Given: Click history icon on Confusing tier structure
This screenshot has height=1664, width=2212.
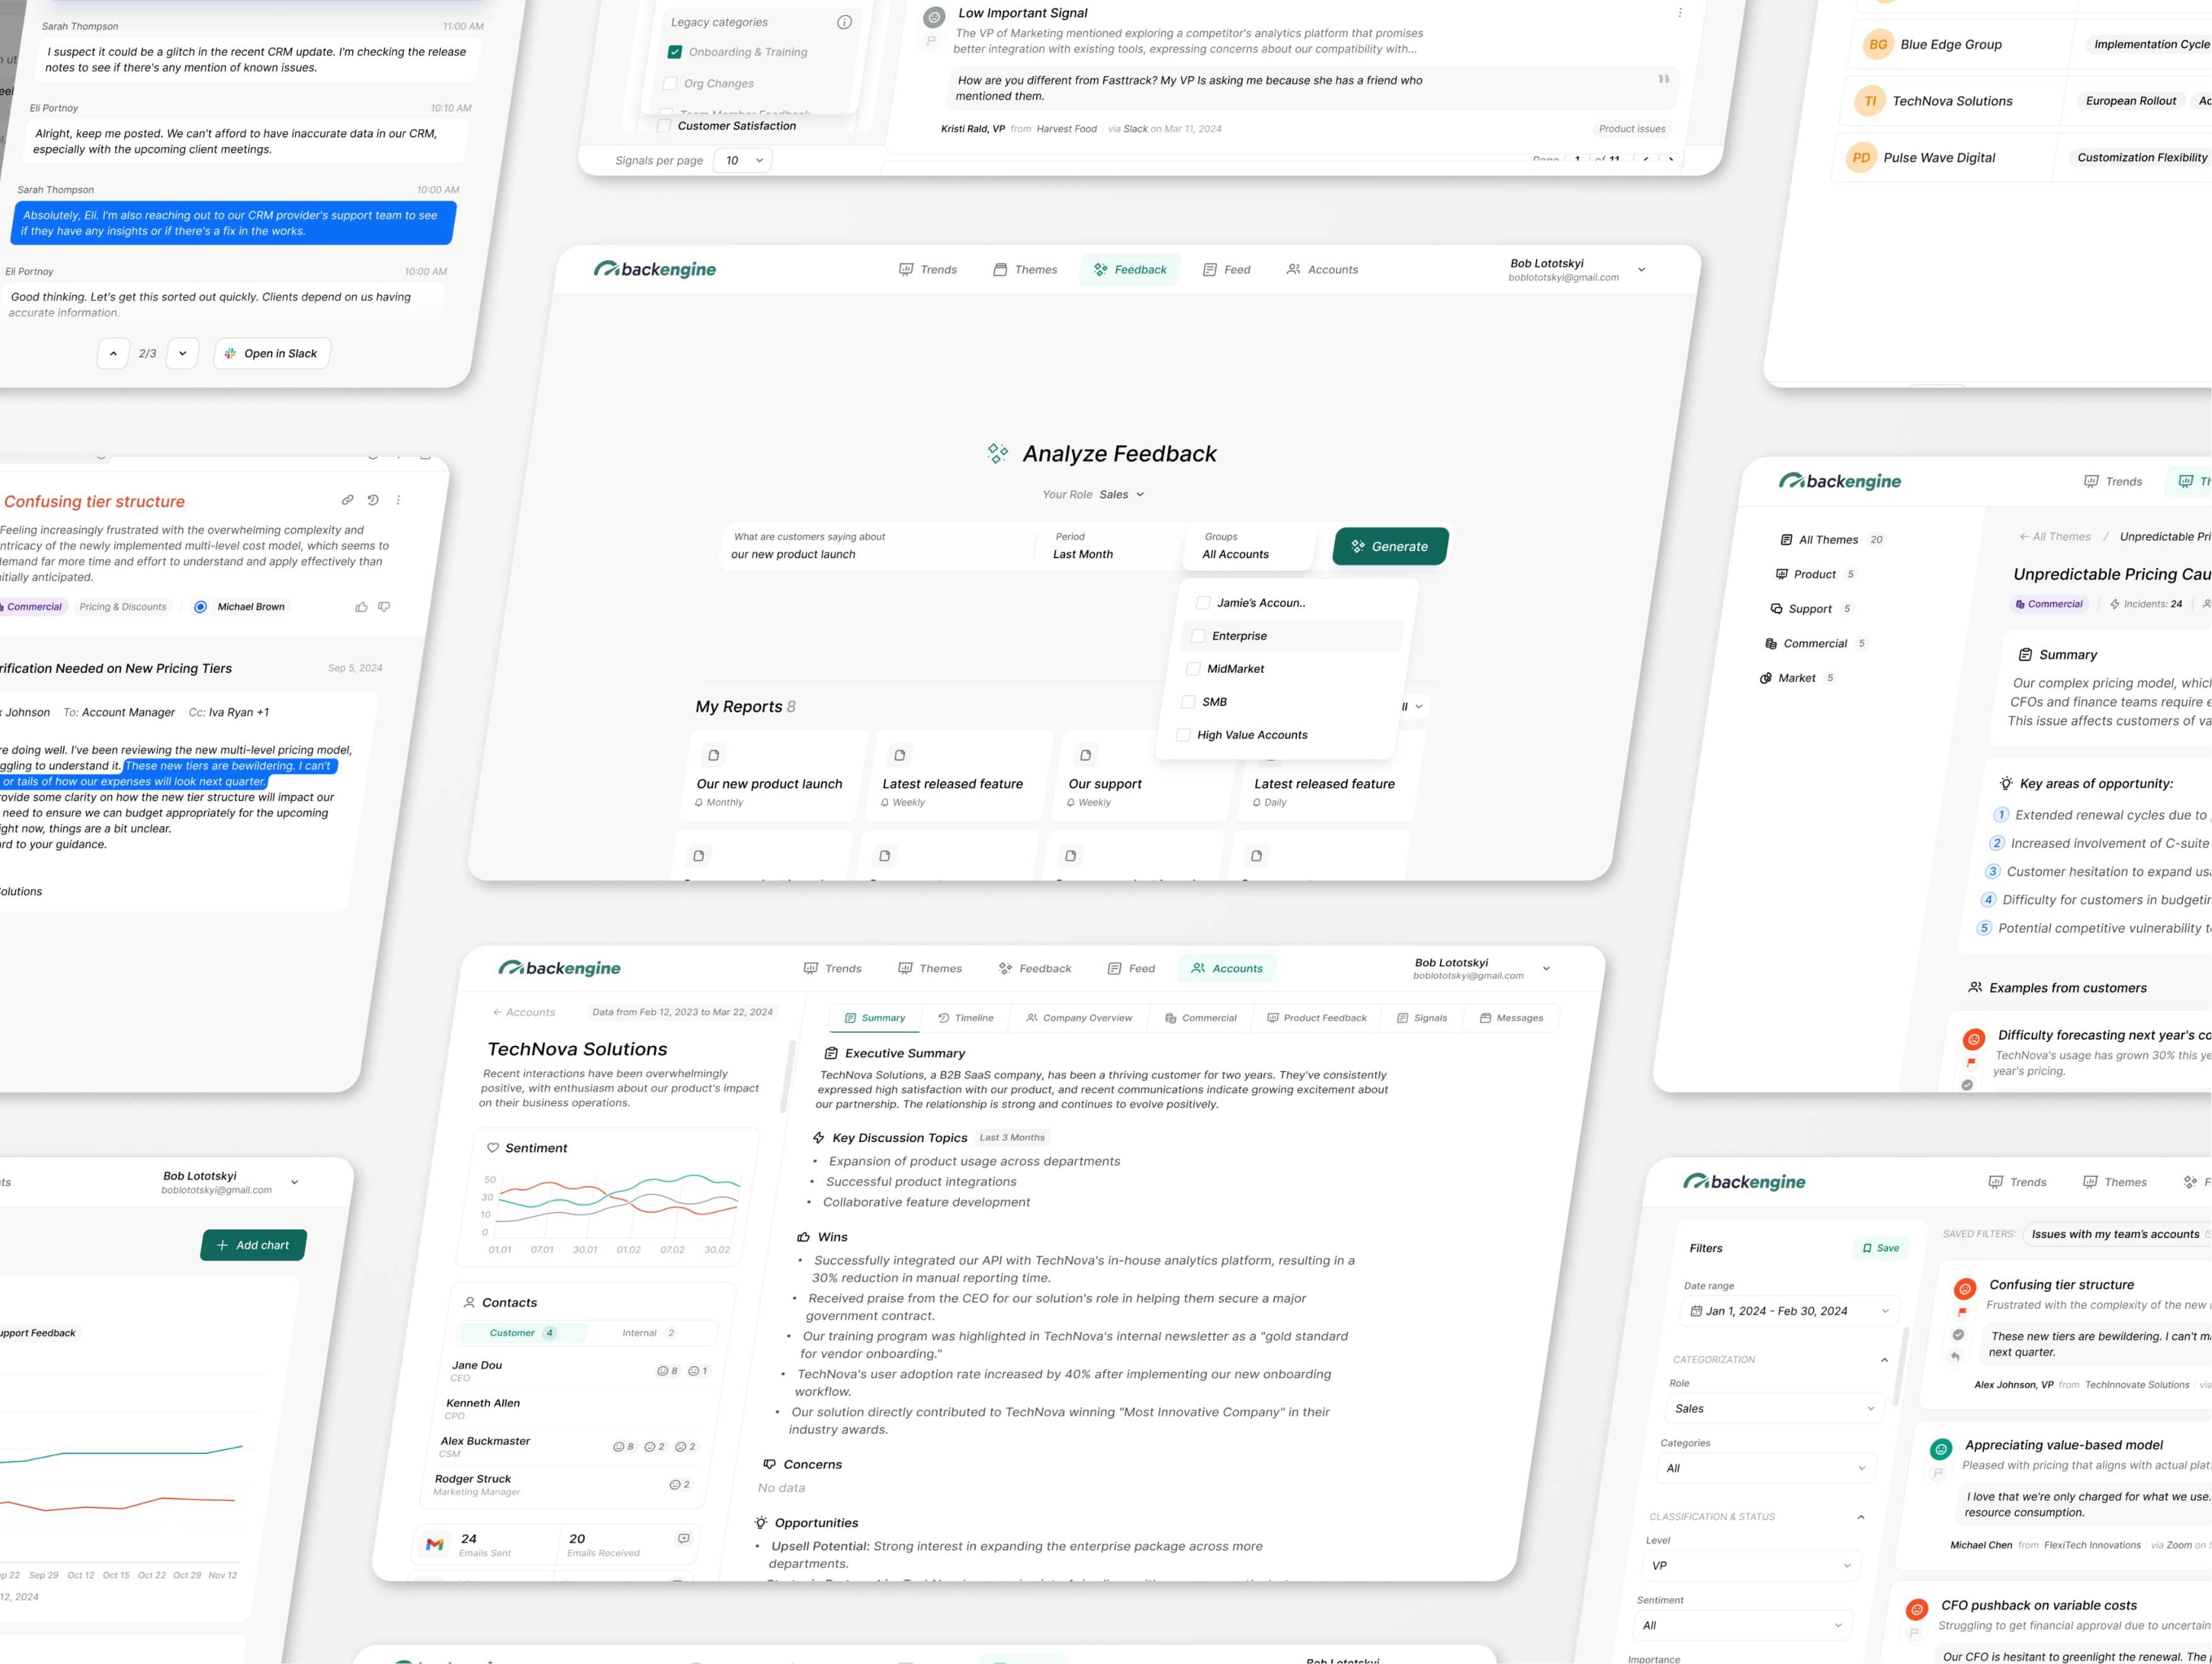Looking at the screenshot, I should click(373, 500).
